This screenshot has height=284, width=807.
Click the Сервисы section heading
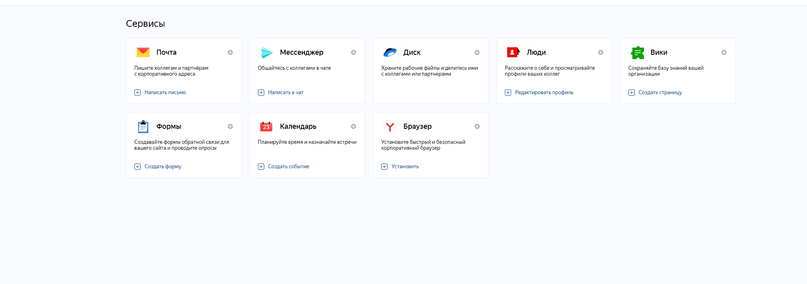tap(145, 24)
